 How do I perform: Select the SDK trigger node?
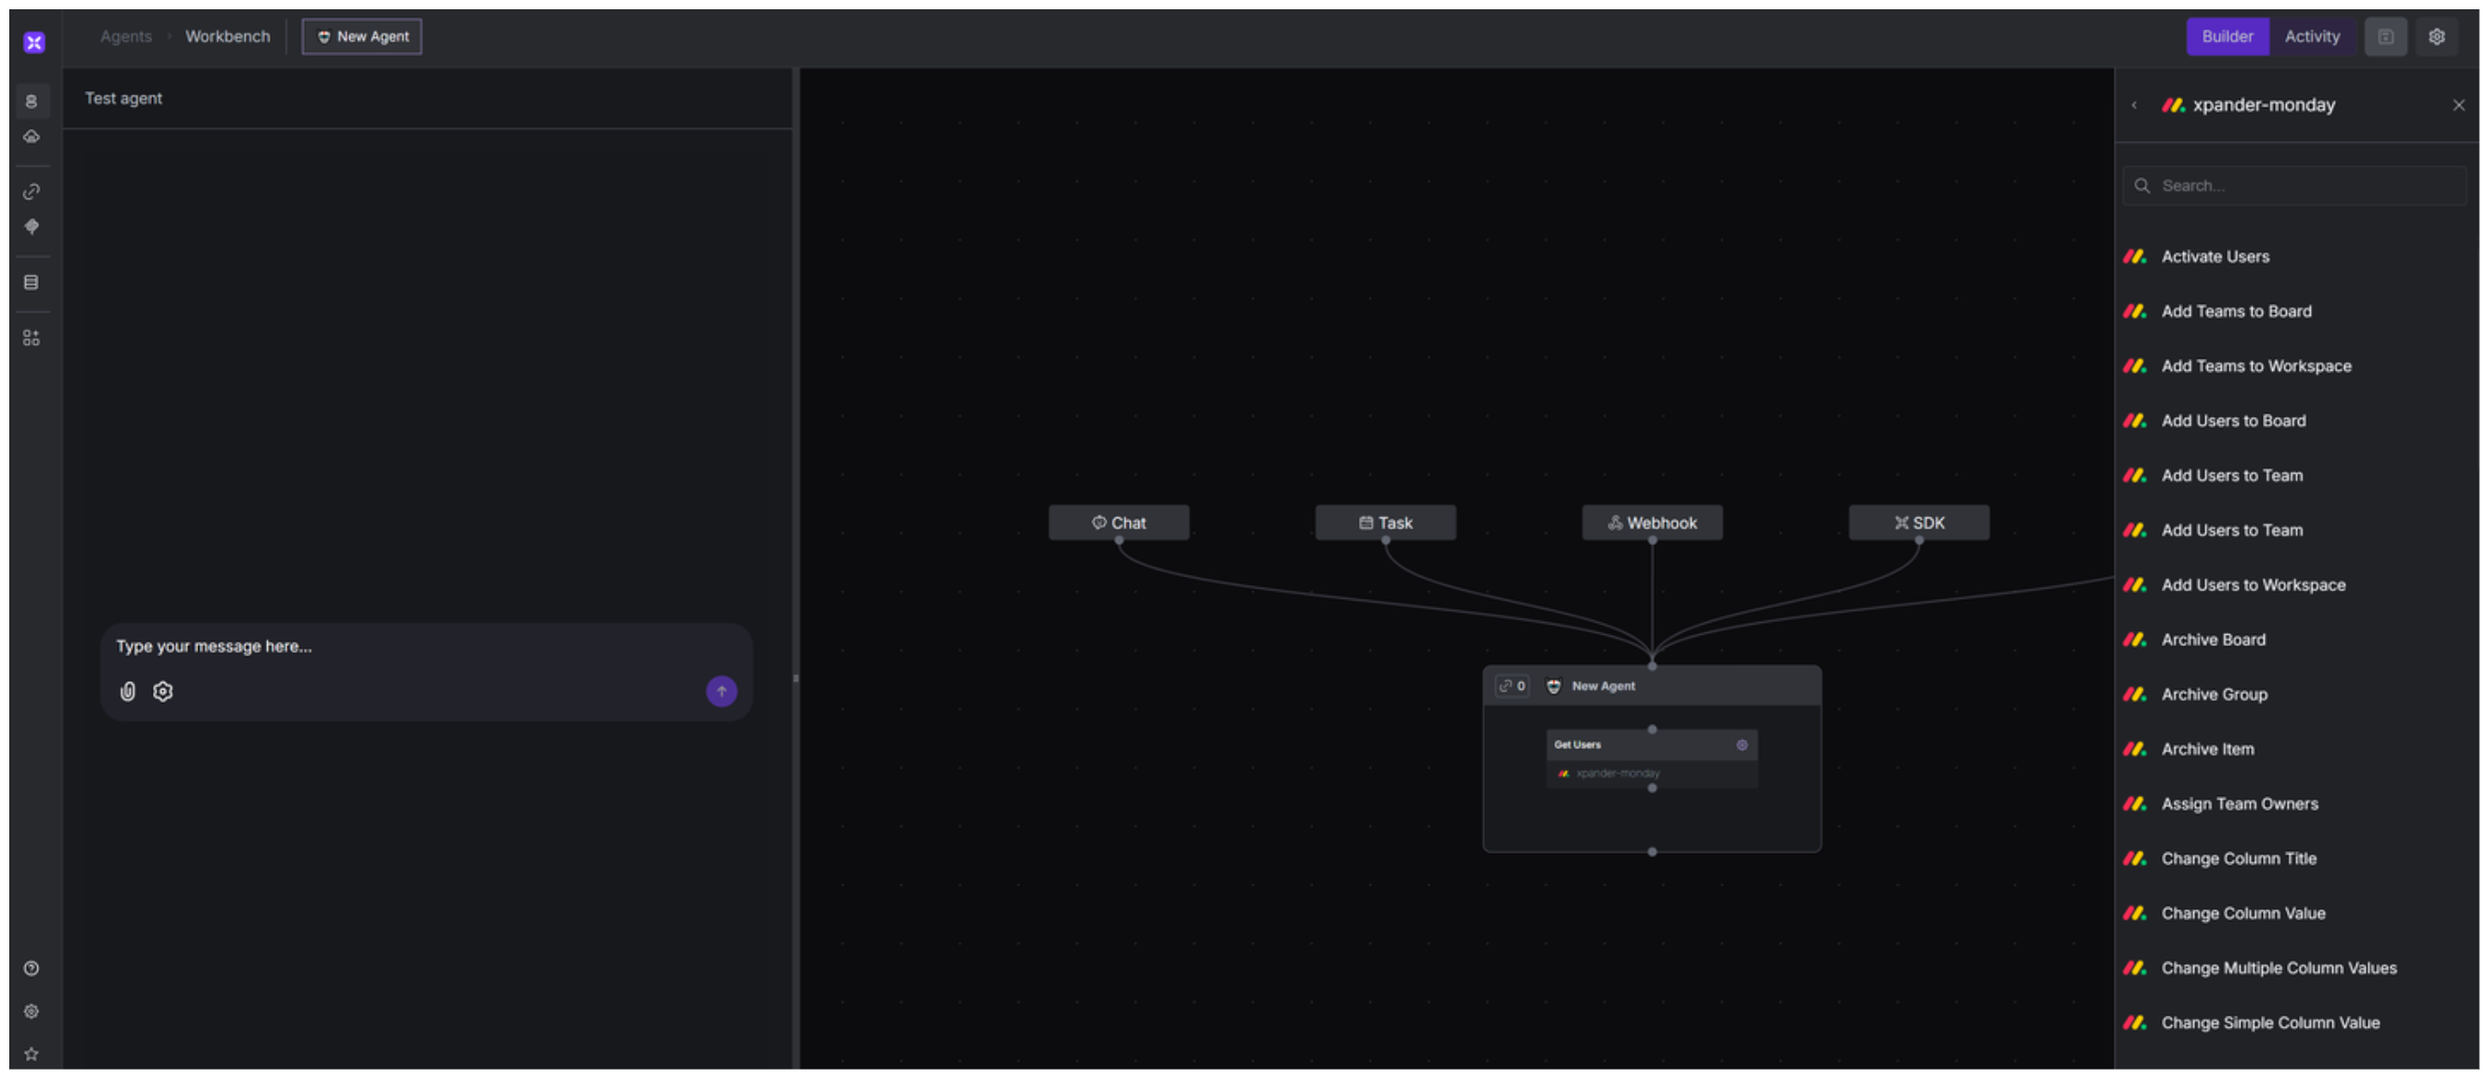(1918, 523)
